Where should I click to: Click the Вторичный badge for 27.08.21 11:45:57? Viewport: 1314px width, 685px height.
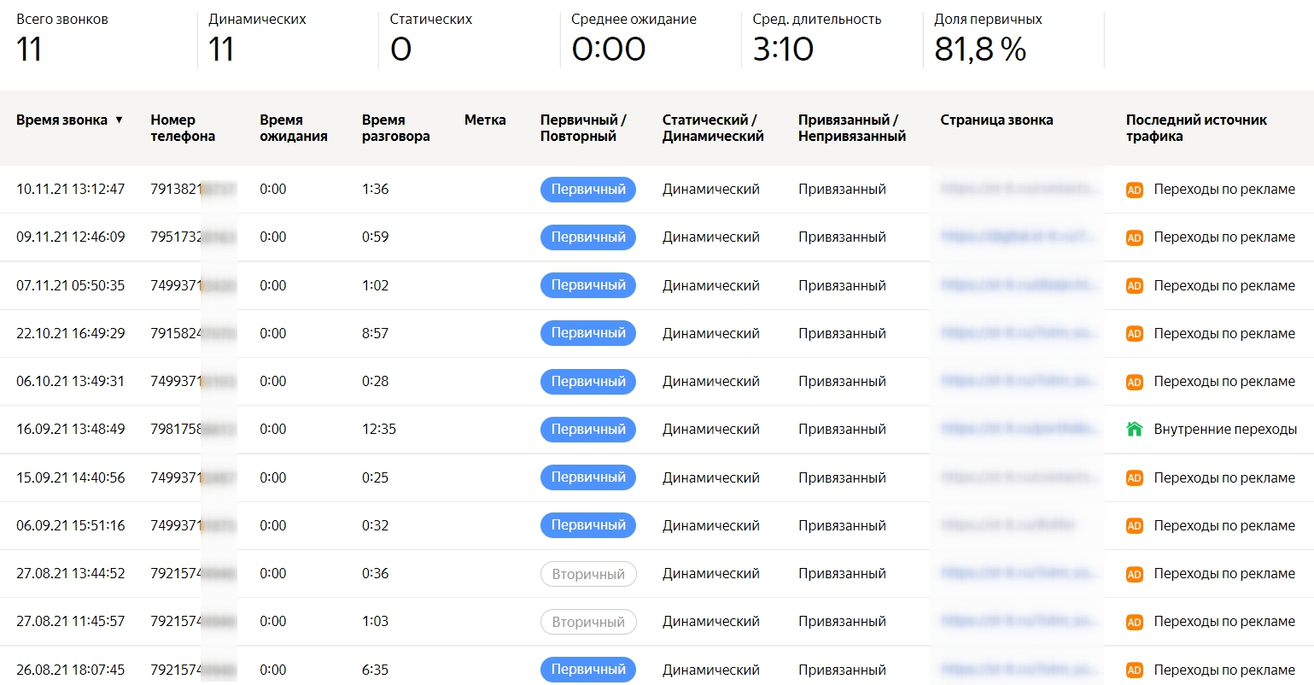click(588, 622)
